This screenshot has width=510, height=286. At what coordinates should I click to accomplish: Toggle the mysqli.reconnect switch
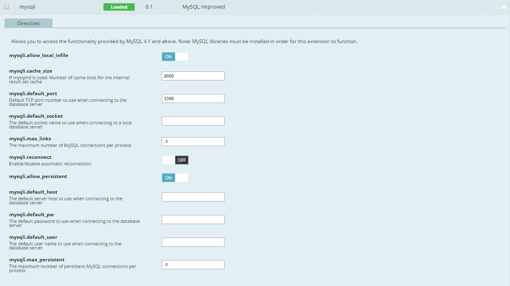pyautogui.click(x=175, y=160)
